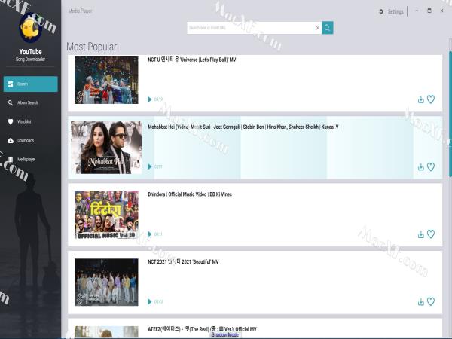
Task: Click the Album Search magnifier icon
Action: (11, 102)
